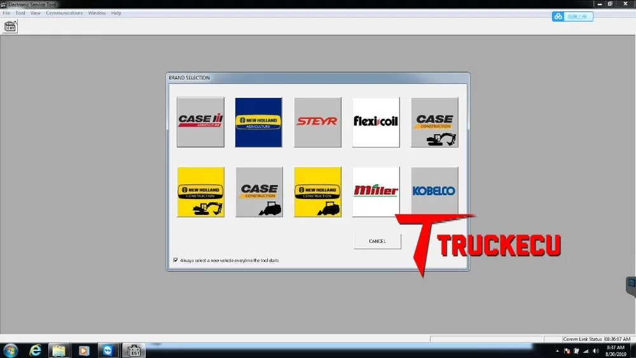Open the Tool menu
The image size is (636, 358).
coord(20,13)
